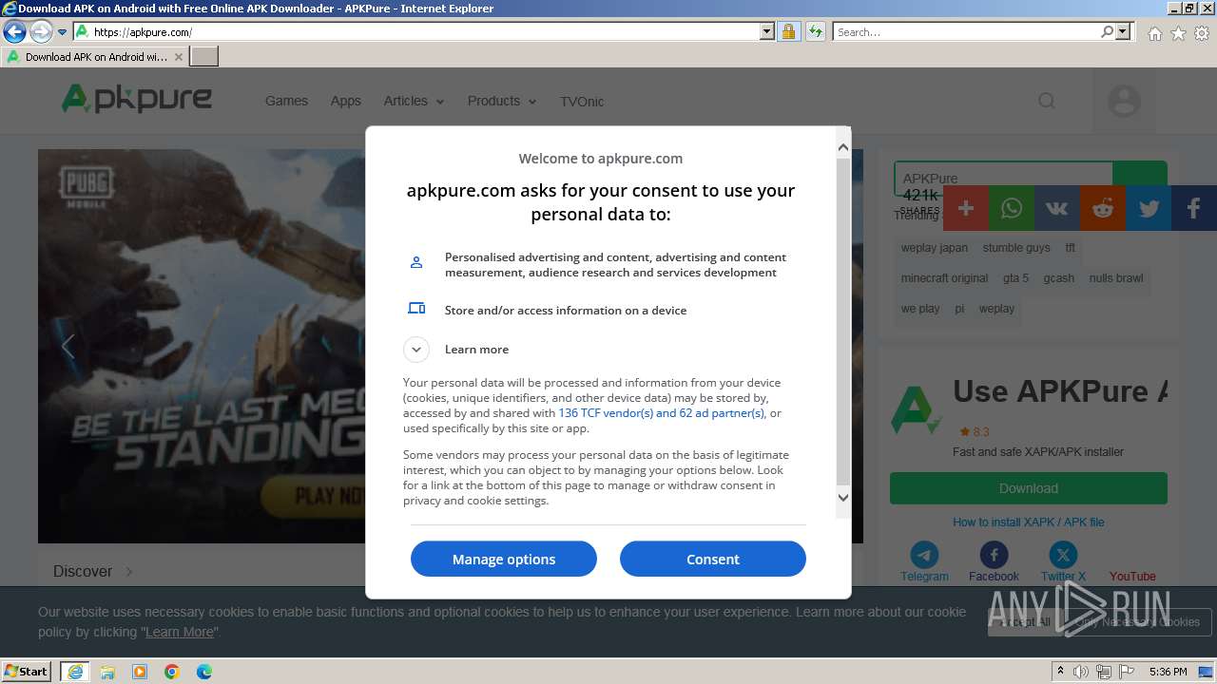Click the APKPure site search input
1217x684 pixels.
[x=1003, y=178]
